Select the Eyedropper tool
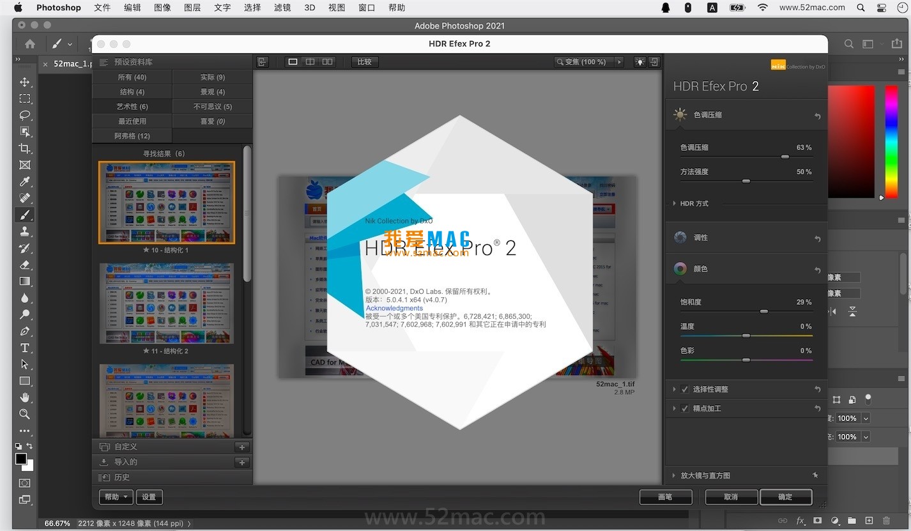Image resolution: width=911 pixels, height=531 pixels. tap(25, 181)
